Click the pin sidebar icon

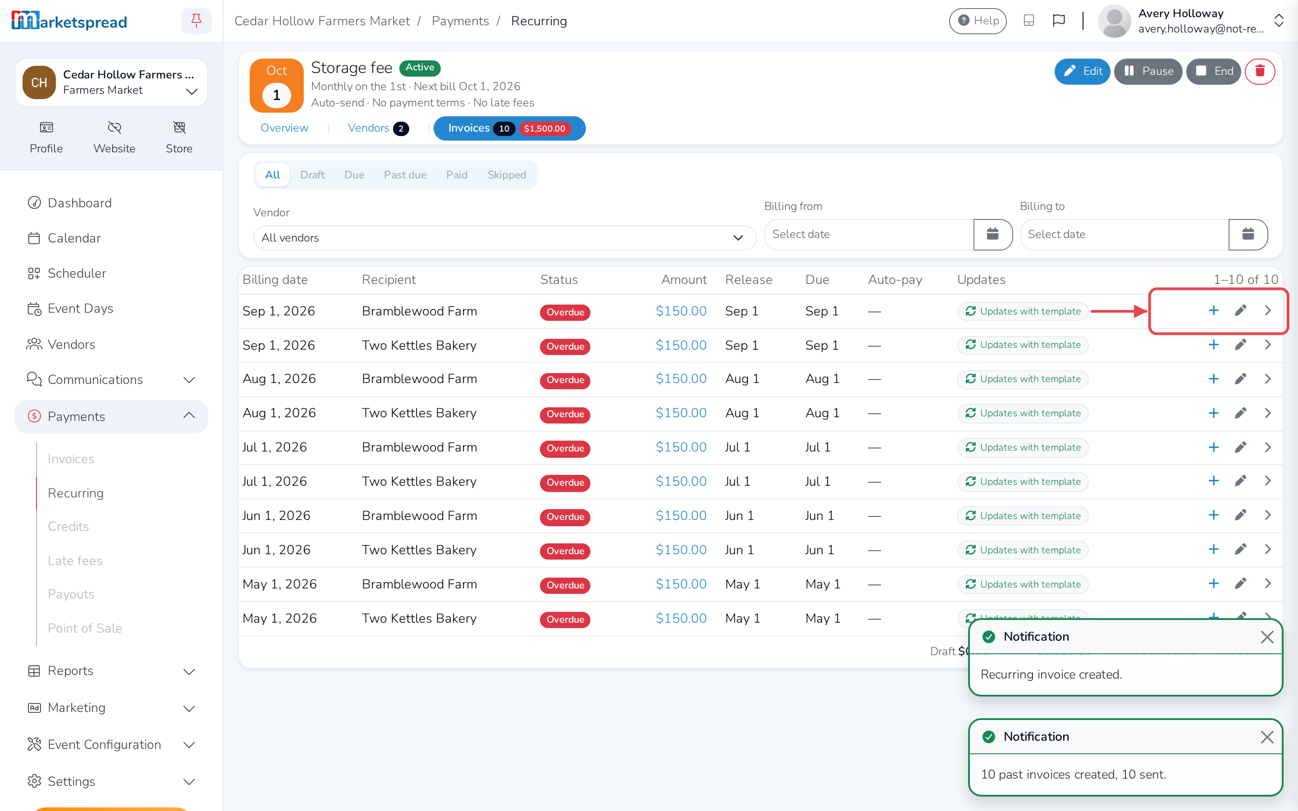196,21
